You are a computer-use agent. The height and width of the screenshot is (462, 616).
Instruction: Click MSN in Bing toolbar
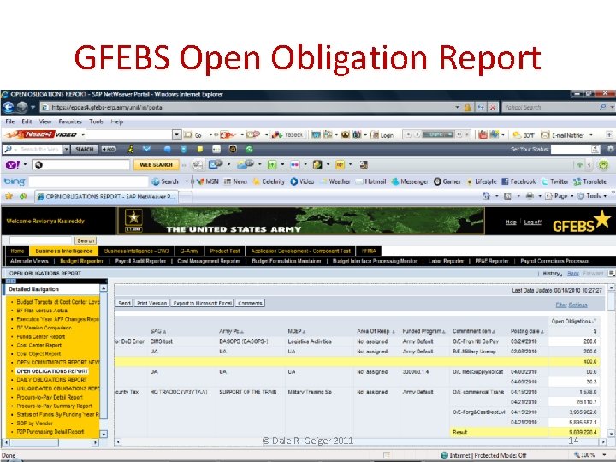pyautogui.click(x=207, y=181)
